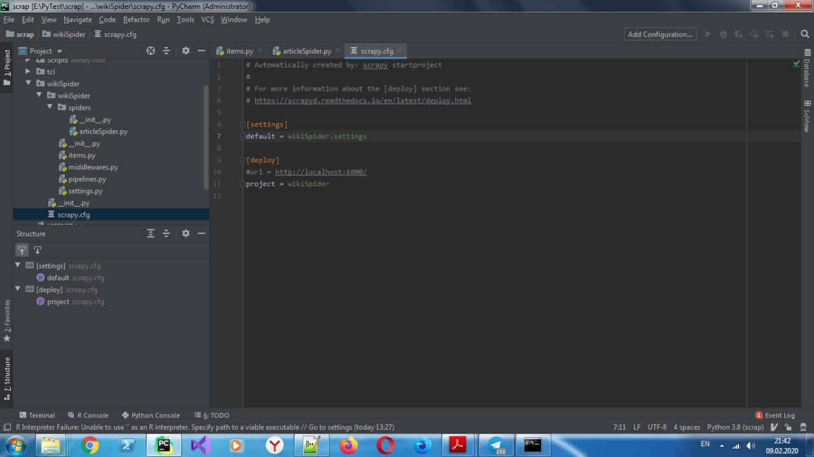Image resolution: width=814 pixels, height=457 pixels.
Task: Open Project panel settings gear
Action: pyautogui.click(x=186, y=51)
